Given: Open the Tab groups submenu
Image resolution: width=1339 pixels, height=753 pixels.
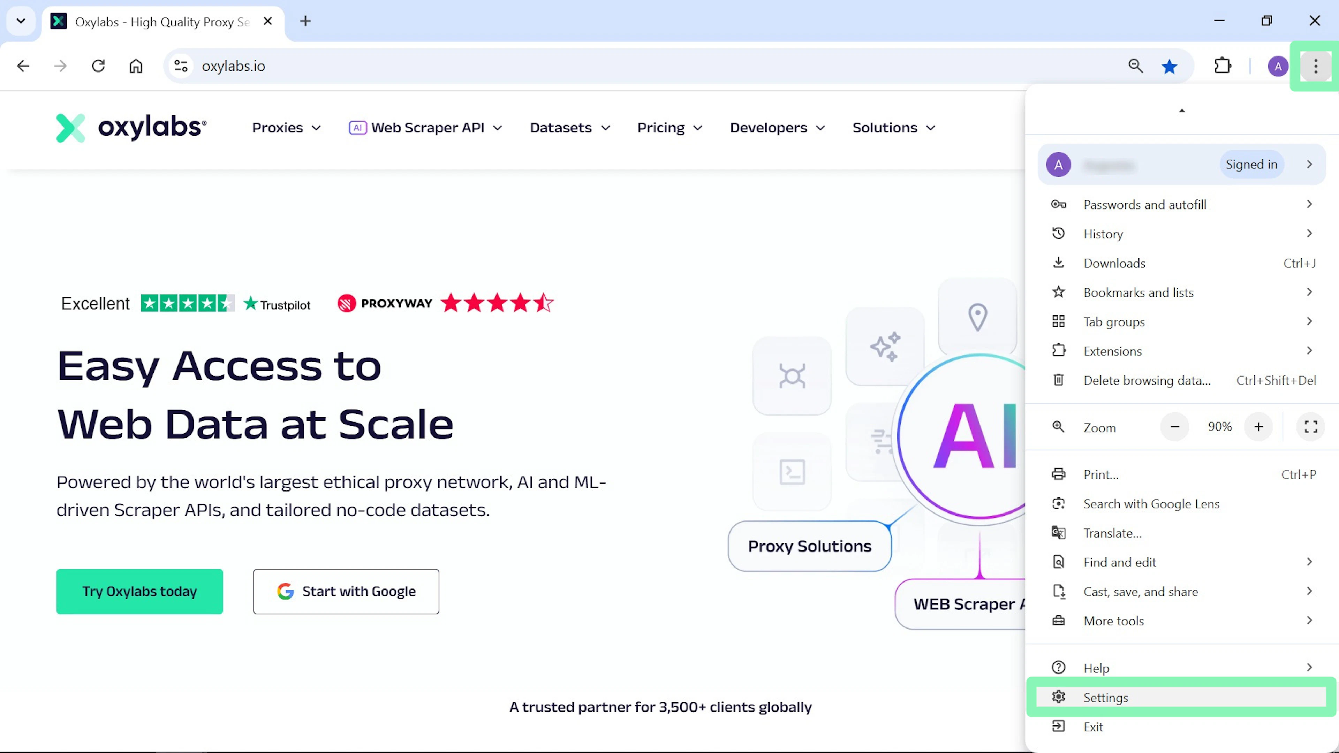Looking at the screenshot, I should (1181, 322).
